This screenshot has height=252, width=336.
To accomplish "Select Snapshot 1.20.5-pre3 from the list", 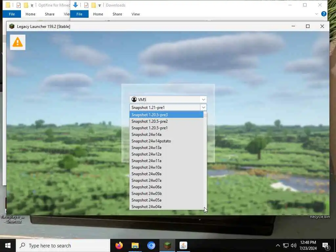I will click(166, 115).
